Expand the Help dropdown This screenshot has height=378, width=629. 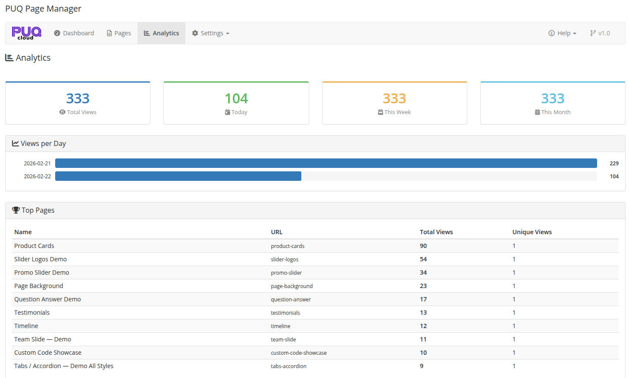point(563,33)
